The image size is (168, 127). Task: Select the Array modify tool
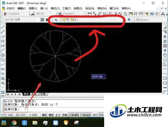[x=165, y=46]
